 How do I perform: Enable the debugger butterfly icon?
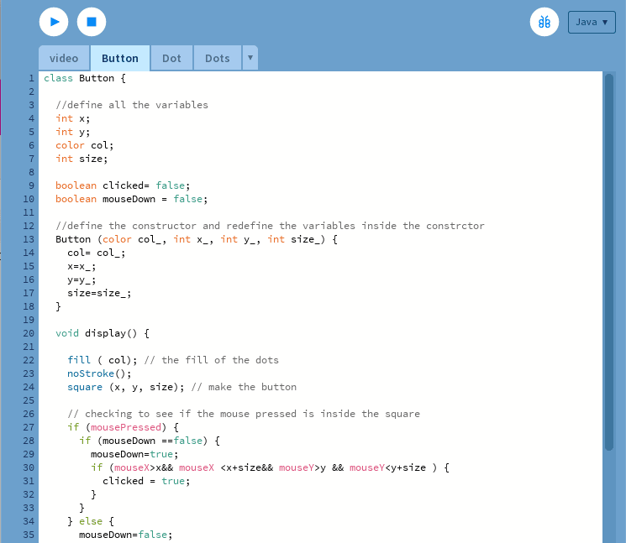click(544, 22)
